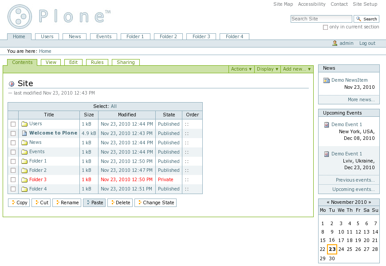Follow the Site Setup link

pyautogui.click(x=365, y=4)
